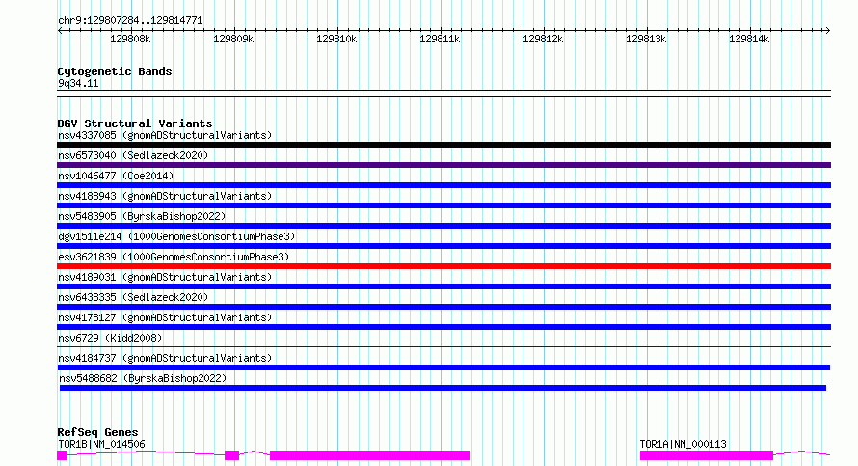
Task: Select the blue bar under dgv1511e214
Action: point(443,246)
